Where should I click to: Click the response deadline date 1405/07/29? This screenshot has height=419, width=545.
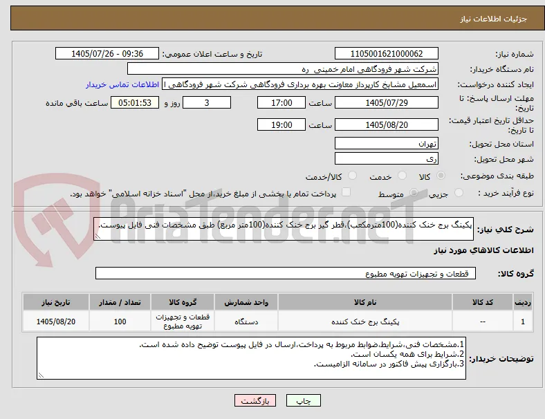coord(387,102)
